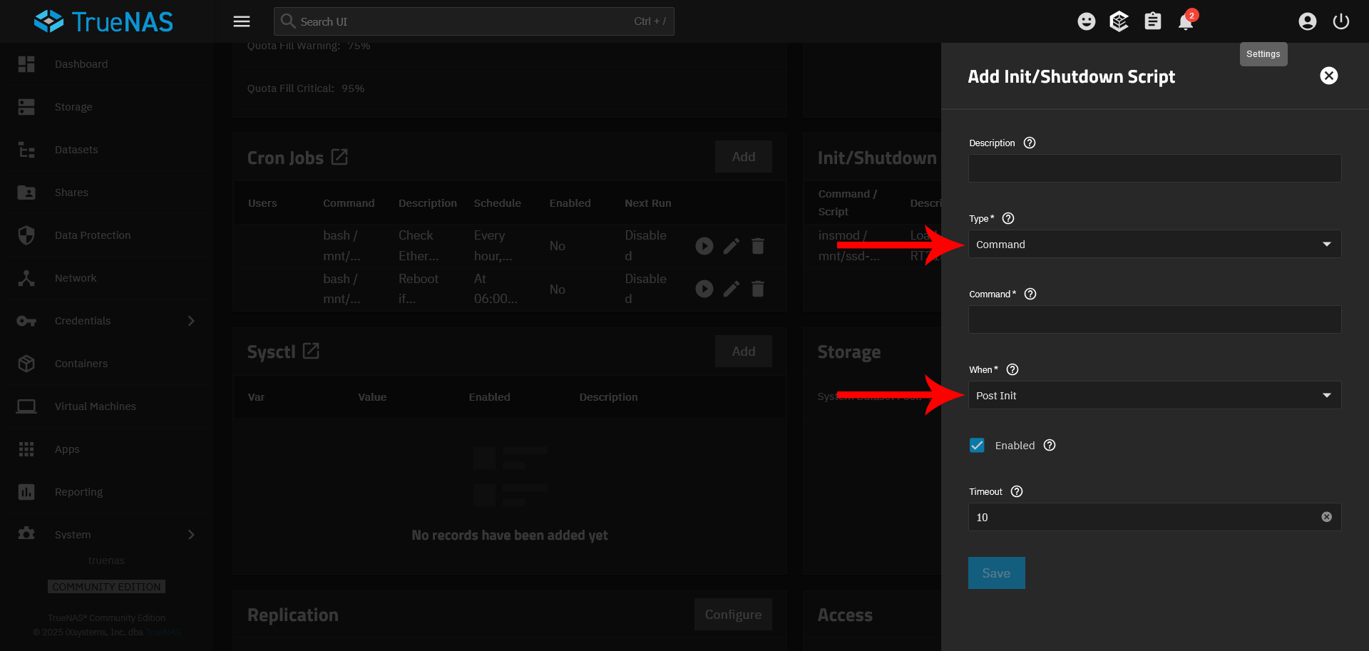
Task: Click the Save button
Action: (997, 573)
